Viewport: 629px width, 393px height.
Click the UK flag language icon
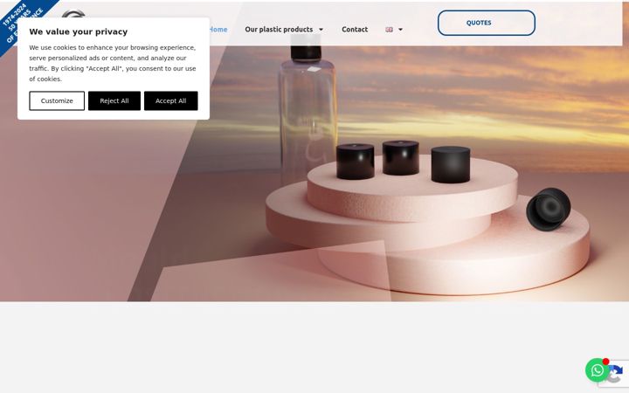(389, 30)
